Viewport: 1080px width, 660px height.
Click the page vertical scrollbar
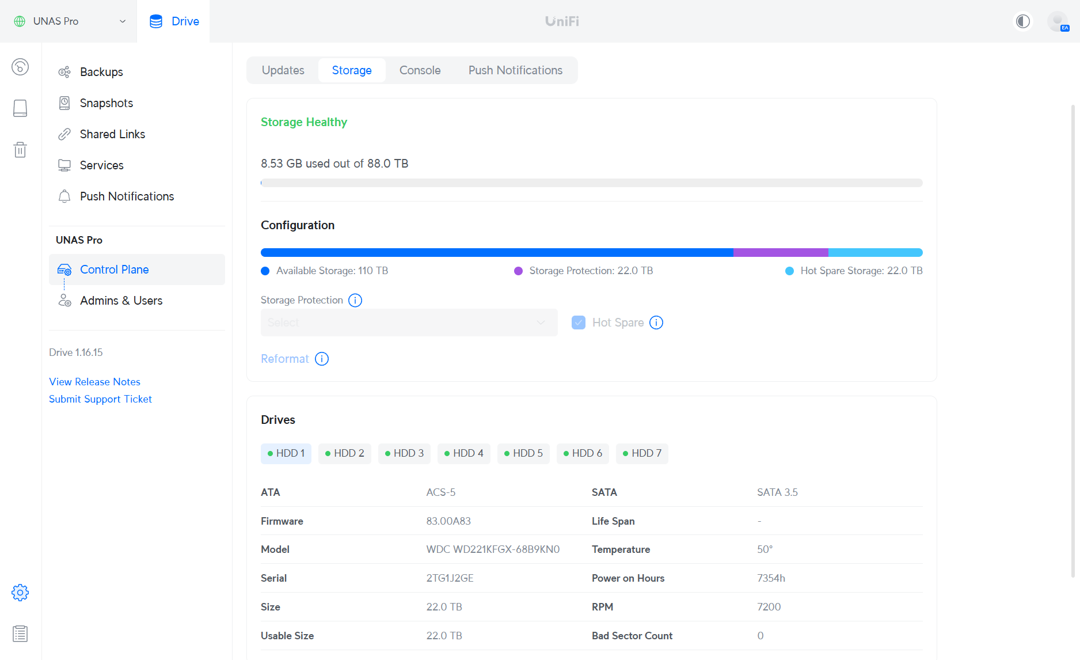(1073, 340)
